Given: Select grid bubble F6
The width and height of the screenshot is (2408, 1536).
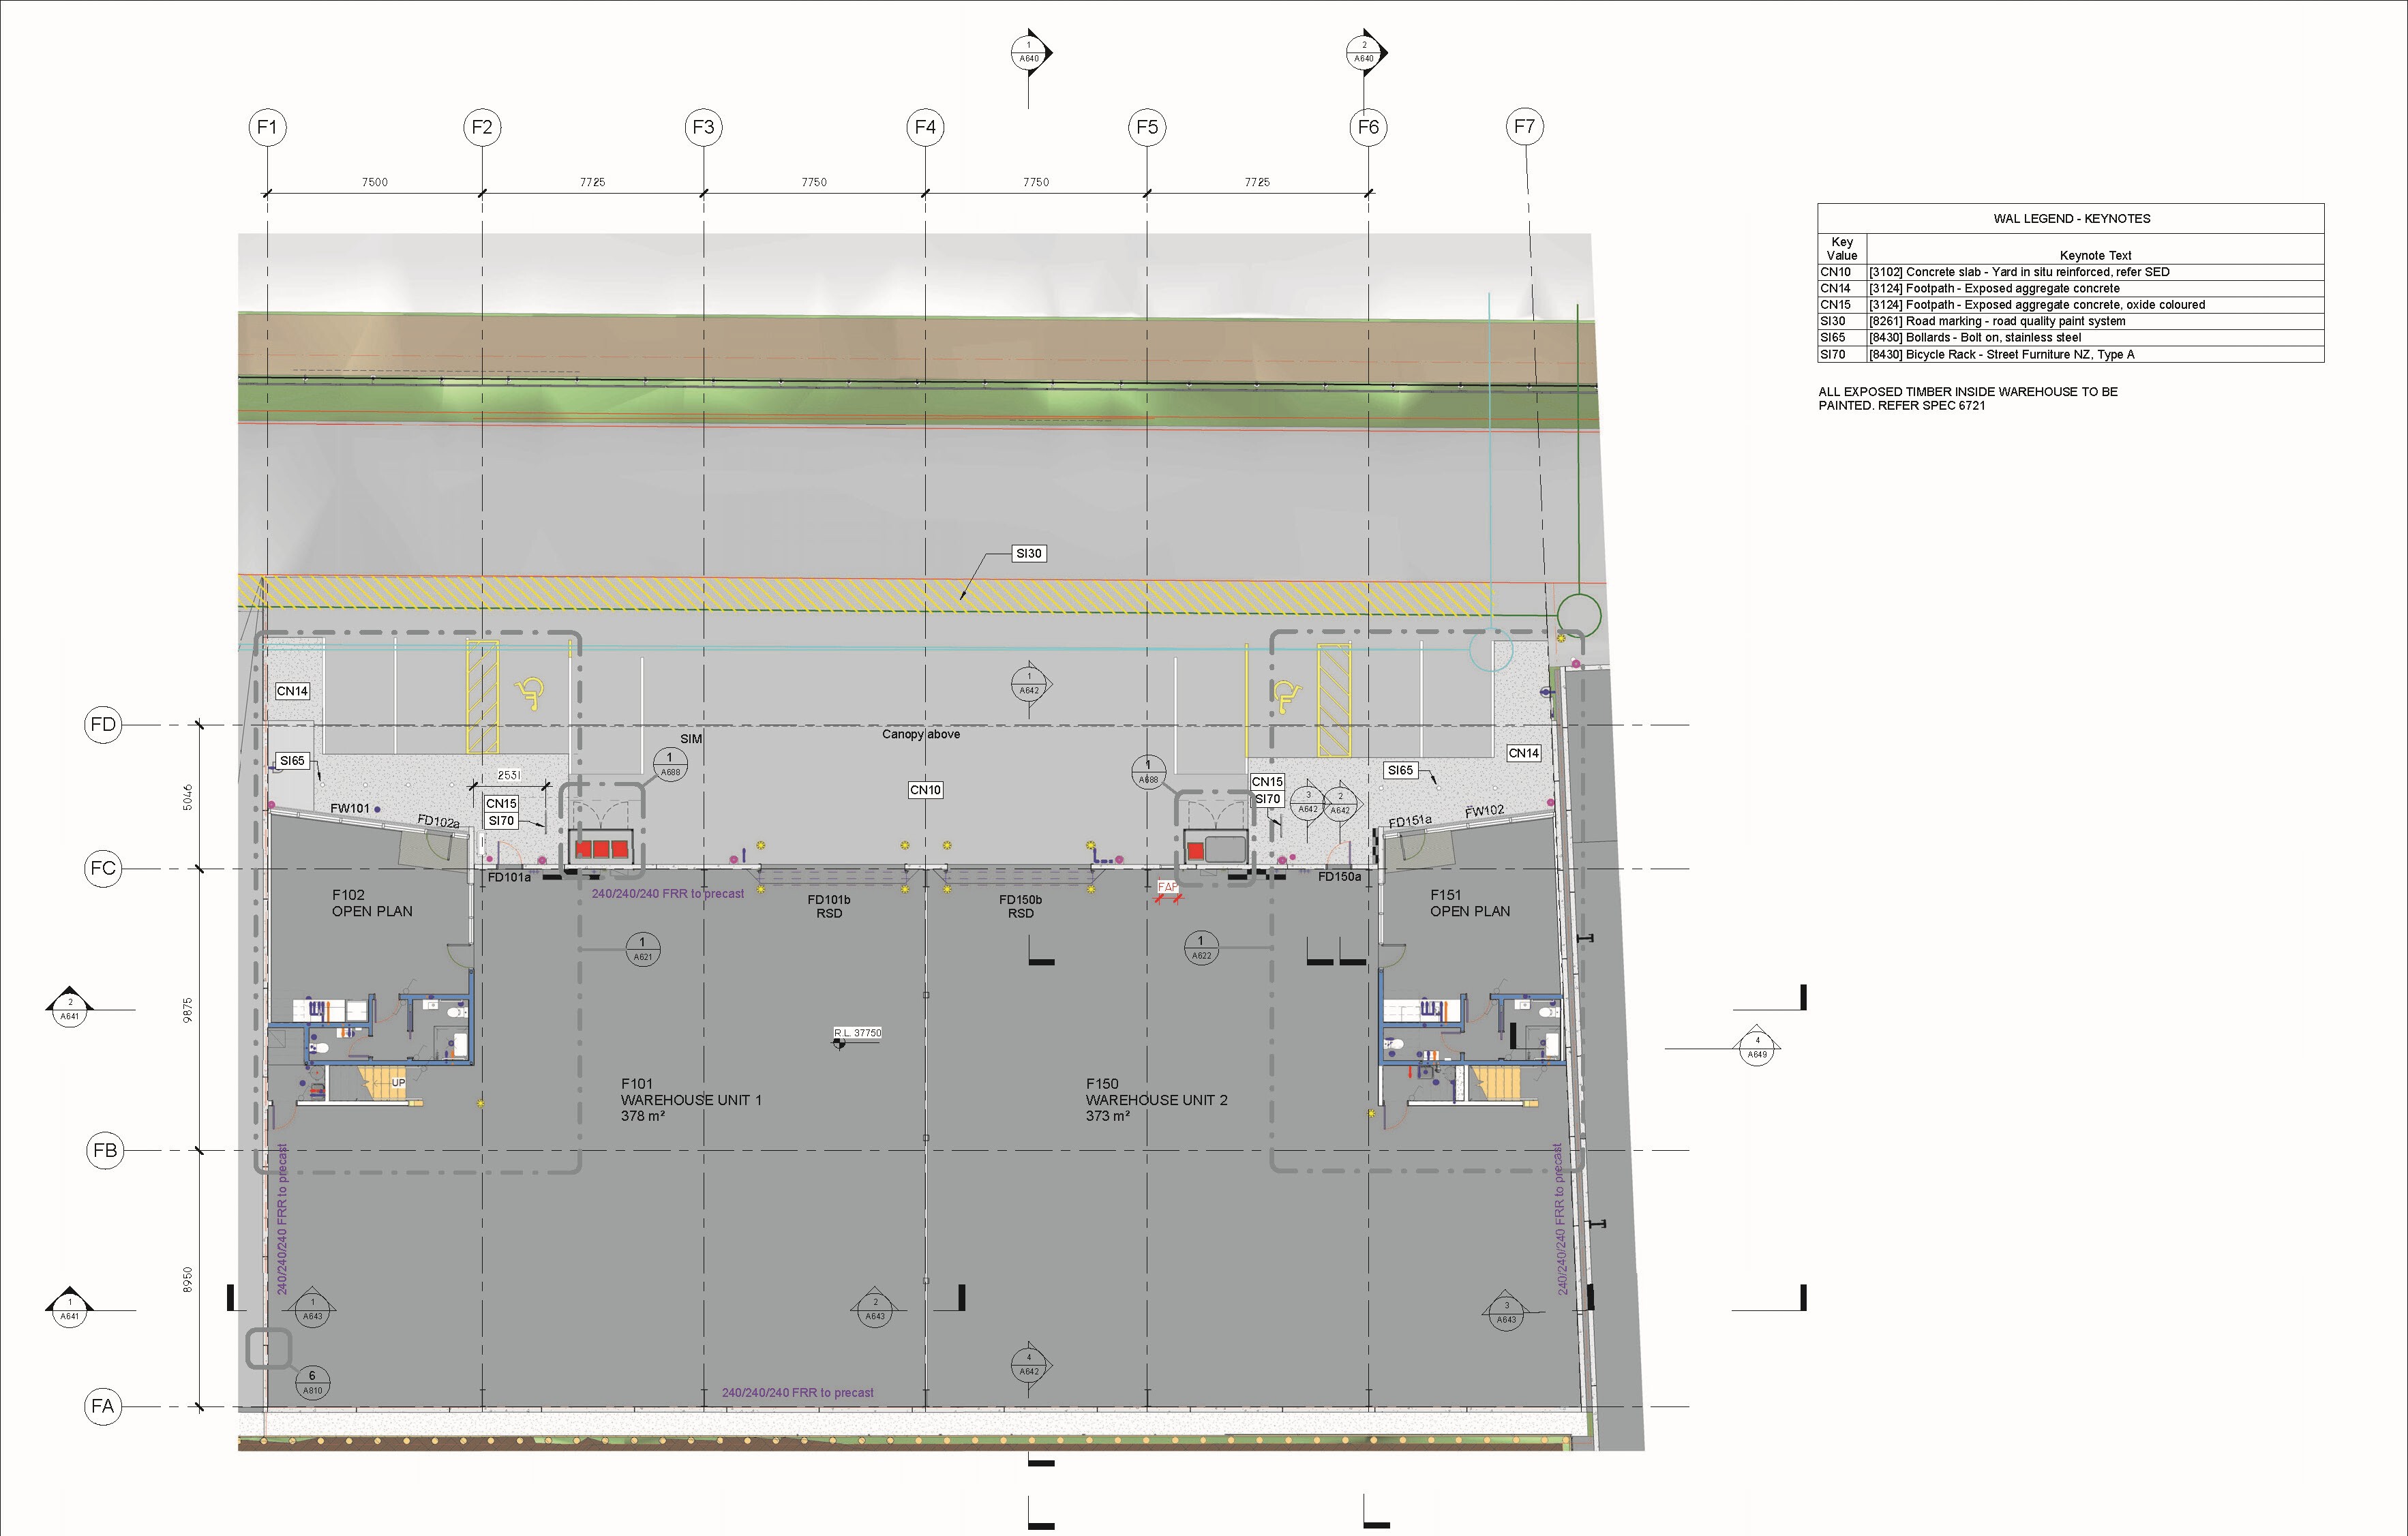Looking at the screenshot, I should pos(1368,127).
